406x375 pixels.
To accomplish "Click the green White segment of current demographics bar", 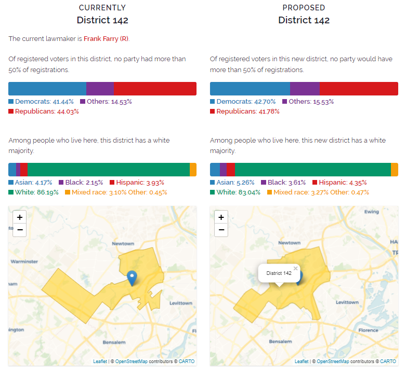I will tap(109, 170).
